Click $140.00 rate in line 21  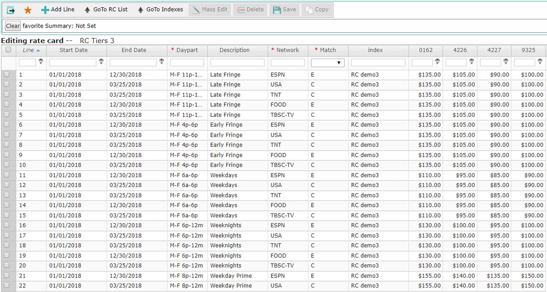tap(464, 276)
